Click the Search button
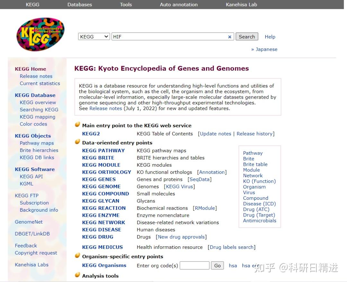347x282 pixels. [247, 37]
